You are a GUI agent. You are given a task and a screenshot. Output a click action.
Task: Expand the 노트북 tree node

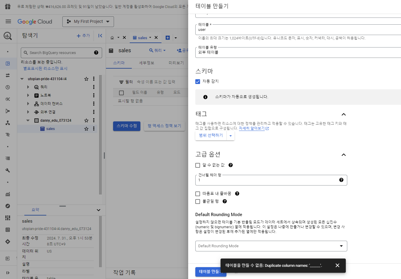[x=28, y=95]
